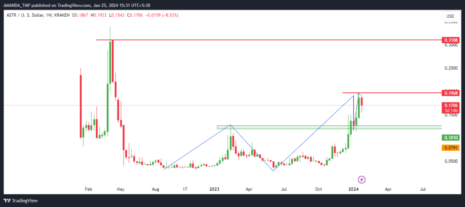Viewport: 465px width, 207px height.
Task: Select the 0.3108 red price label
Action: (450, 40)
